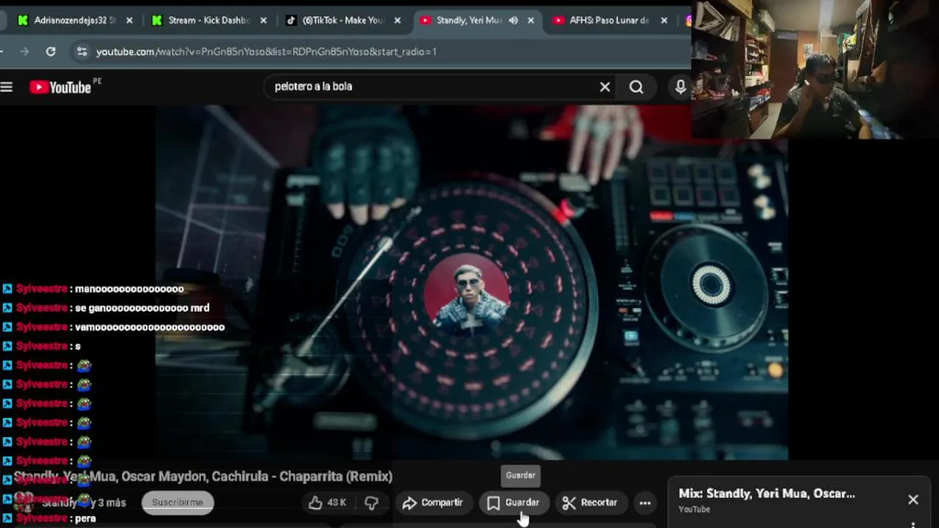Click the Guardar save button

[x=514, y=502]
